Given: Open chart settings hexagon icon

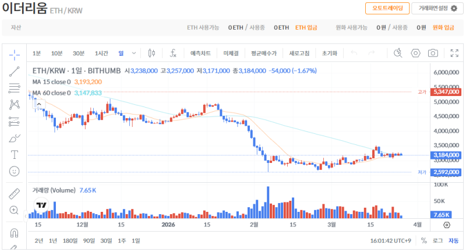Looking at the screenshot, I should (415, 53).
